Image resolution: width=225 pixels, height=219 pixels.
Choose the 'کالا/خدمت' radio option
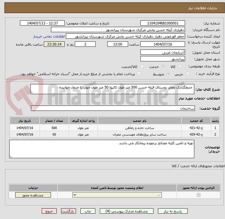[x=142, y=66]
